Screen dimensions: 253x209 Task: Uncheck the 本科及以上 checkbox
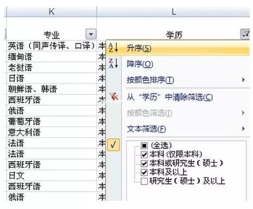click(x=144, y=172)
